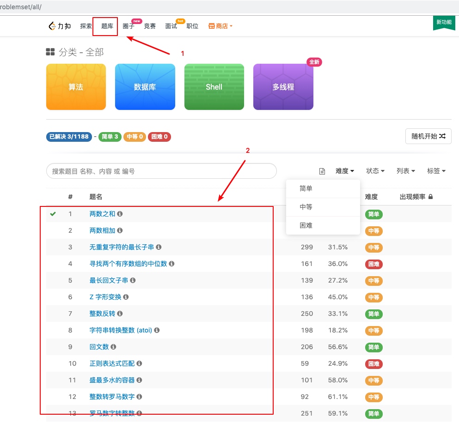Open problem 正则表达式匹配
This screenshot has width=459, height=423.
(x=112, y=363)
